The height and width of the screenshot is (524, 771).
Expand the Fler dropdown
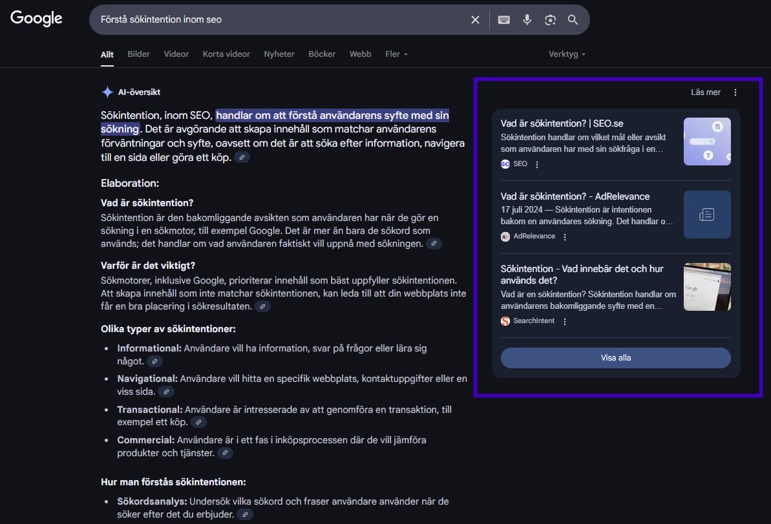pos(396,54)
